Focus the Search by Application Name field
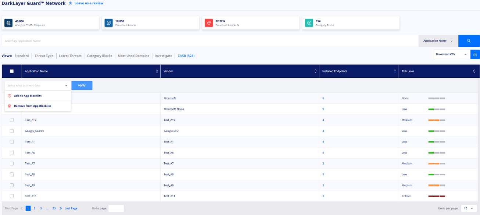 click(210, 41)
